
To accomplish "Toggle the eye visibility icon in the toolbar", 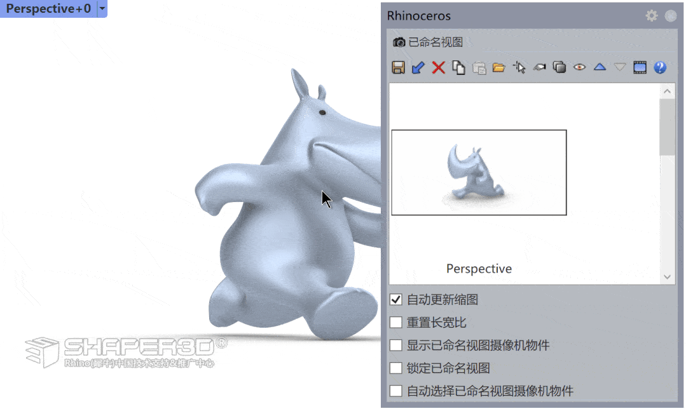I will tap(579, 67).
